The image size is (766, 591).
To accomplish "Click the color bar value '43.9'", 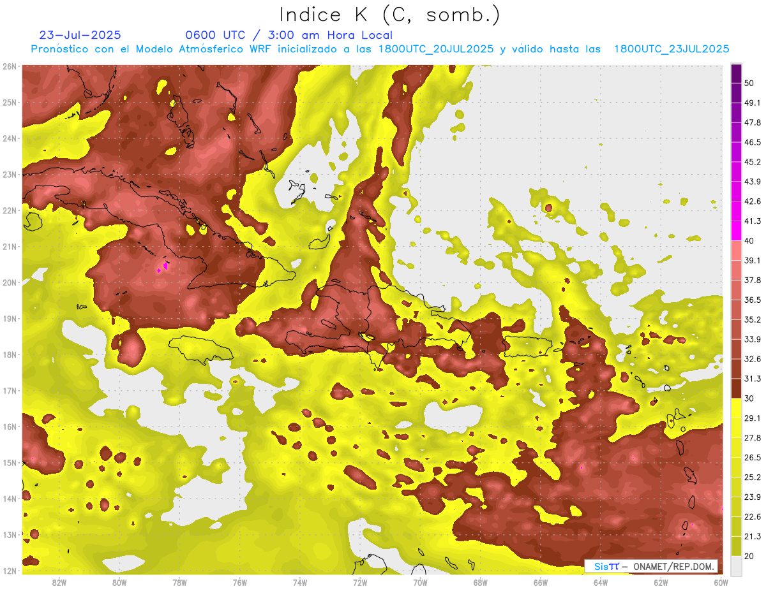I will [753, 182].
